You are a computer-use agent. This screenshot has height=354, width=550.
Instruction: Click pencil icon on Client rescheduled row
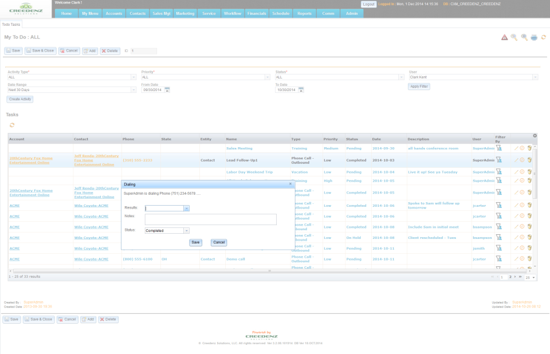click(x=516, y=238)
